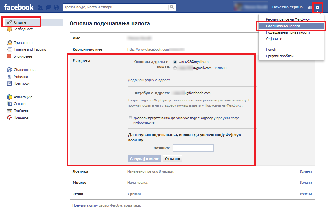Click преузми своје информације link
The height and width of the screenshot is (220, 328).
186,120
